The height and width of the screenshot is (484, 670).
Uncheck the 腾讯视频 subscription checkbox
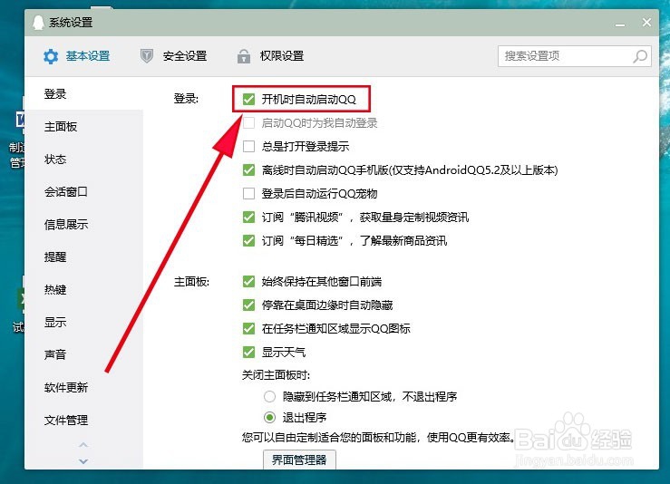point(248,217)
